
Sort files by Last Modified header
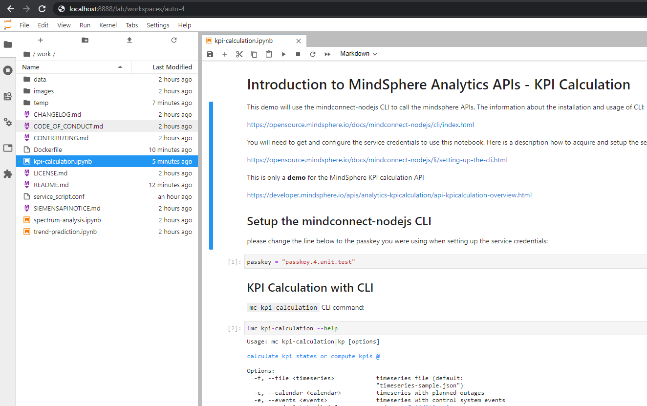[x=165, y=67]
